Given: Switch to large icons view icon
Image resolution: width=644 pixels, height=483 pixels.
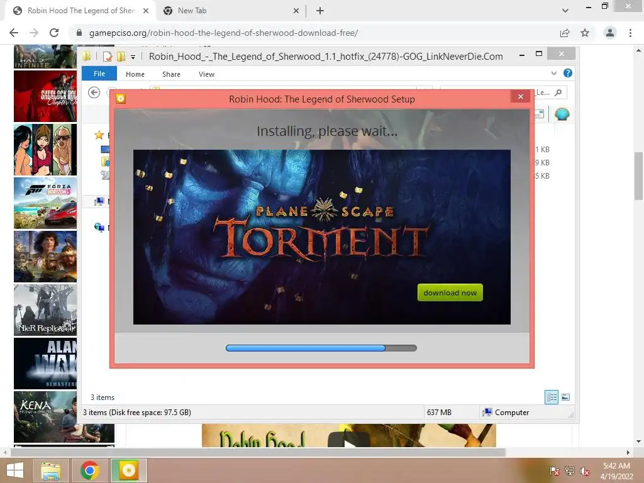Looking at the screenshot, I should coord(565,397).
